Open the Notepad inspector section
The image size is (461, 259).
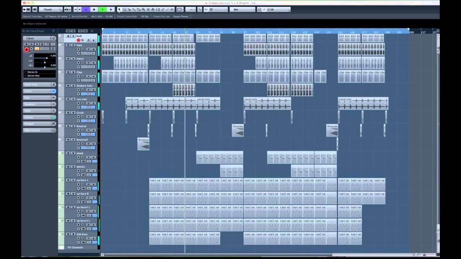pyautogui.click(x=37, y=124)
